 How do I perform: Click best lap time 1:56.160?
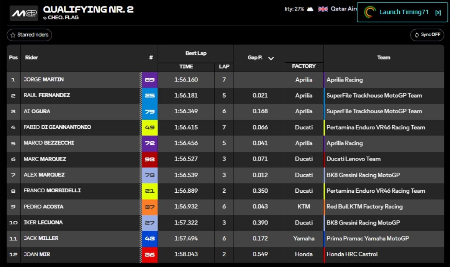tap(186, 80)
